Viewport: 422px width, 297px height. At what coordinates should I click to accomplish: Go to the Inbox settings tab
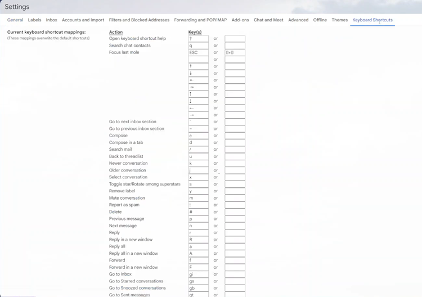tap(51, 20)
